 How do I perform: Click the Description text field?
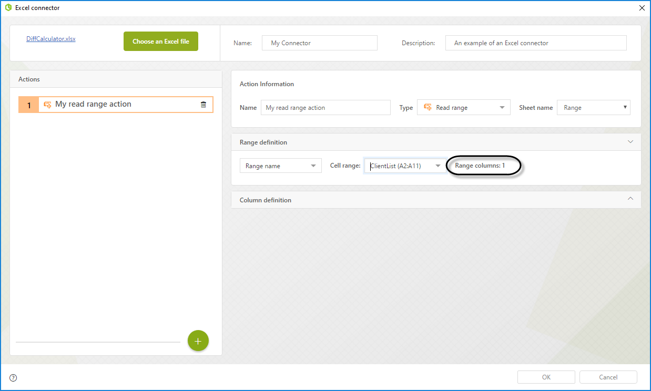tap(535, 43)
